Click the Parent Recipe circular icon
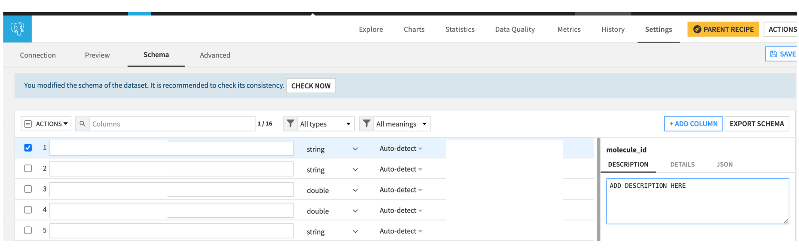Viewport: 799px width, 250px height. pyautogui.click(x=697, y=29)
